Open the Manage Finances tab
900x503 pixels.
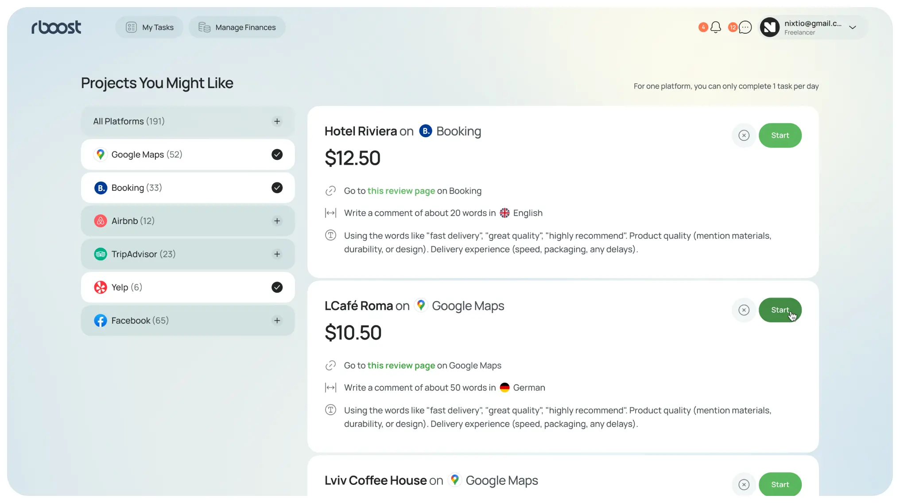(237, 27)
